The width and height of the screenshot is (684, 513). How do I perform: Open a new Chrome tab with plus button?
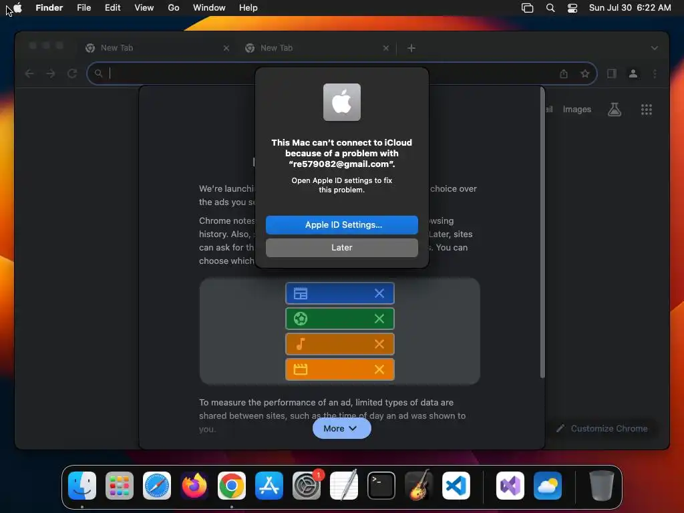411,48
